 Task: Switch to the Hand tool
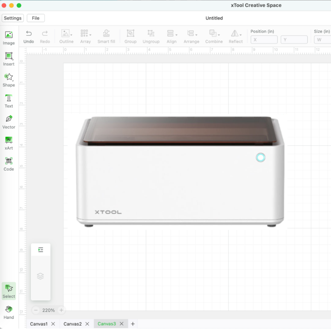point(8,311)
